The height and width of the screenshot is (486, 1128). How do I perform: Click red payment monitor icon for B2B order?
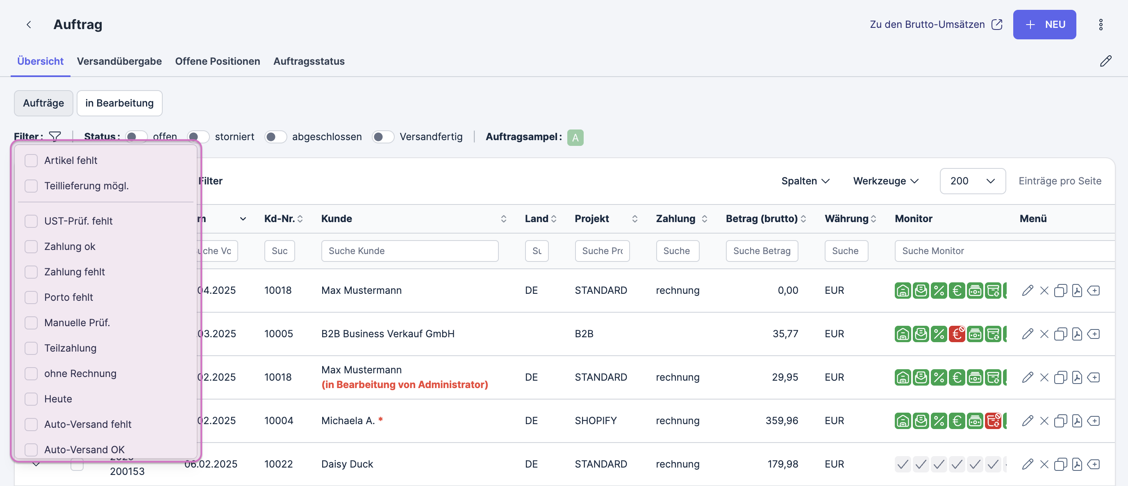click(957, 334)
